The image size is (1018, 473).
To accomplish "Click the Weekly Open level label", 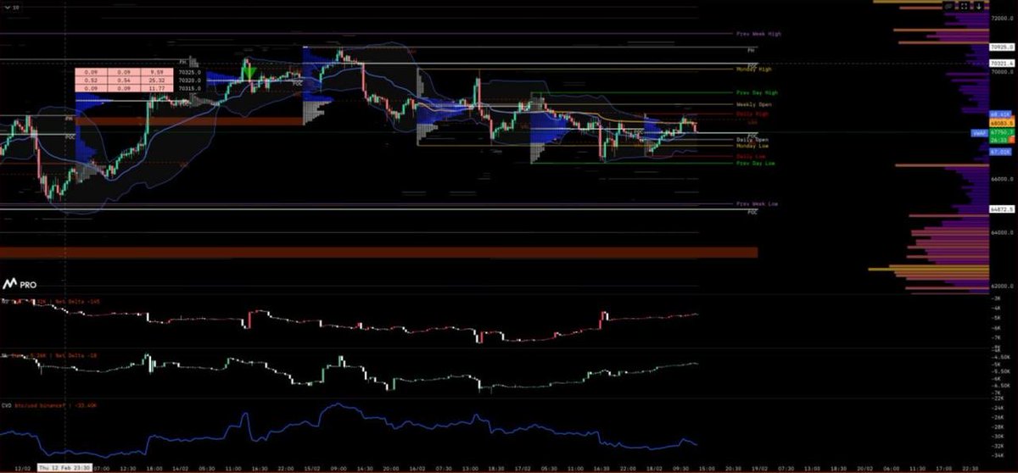I will tap(753, 104).
